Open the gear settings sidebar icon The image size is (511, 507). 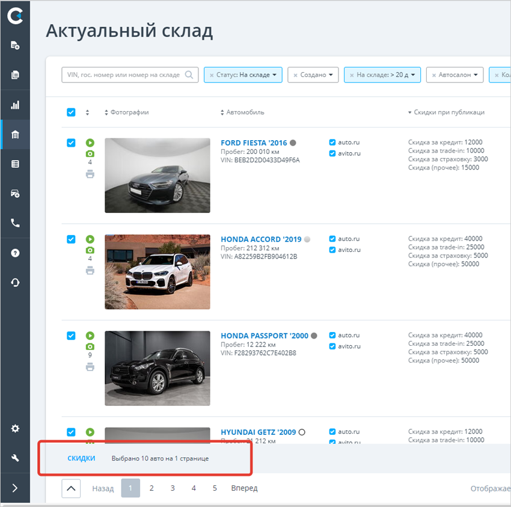pos(15,428)
